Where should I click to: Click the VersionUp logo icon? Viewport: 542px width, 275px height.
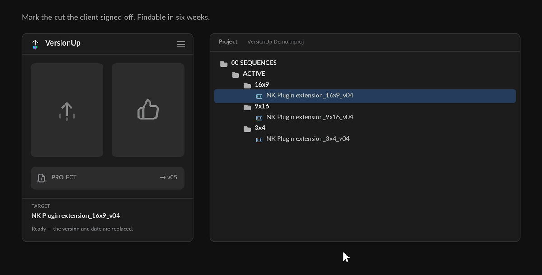[x=35, y=44]
